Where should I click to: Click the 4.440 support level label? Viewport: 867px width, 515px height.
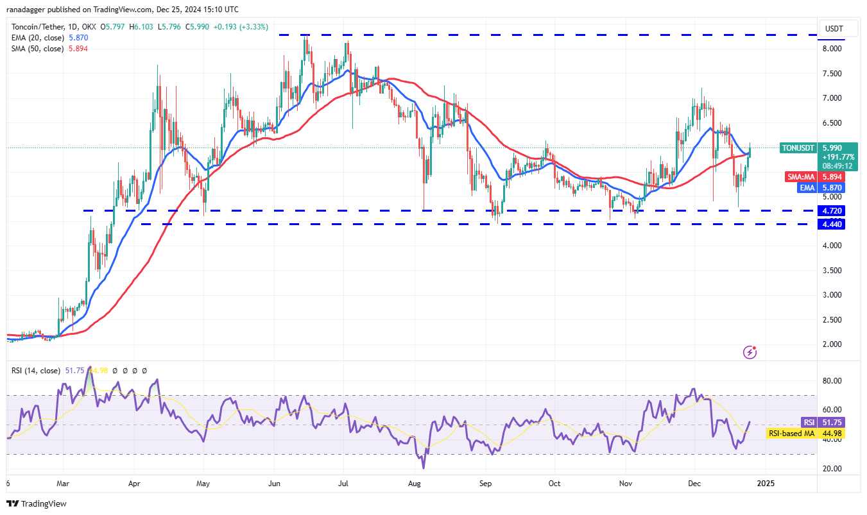click(832, 224)
